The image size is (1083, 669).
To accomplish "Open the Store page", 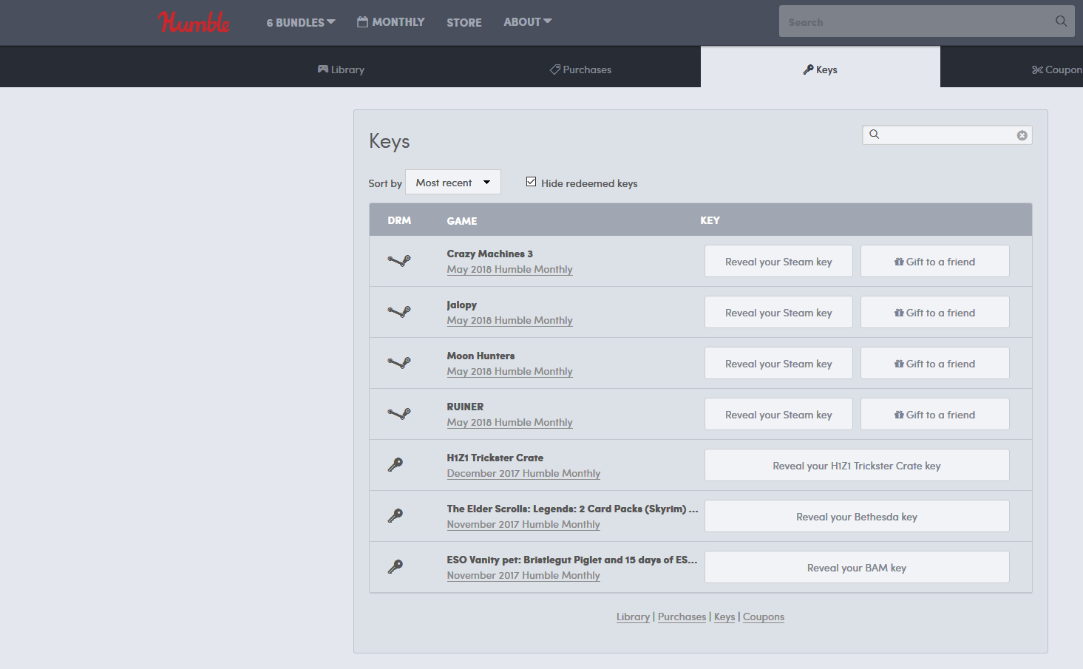I will click(464, 23).
